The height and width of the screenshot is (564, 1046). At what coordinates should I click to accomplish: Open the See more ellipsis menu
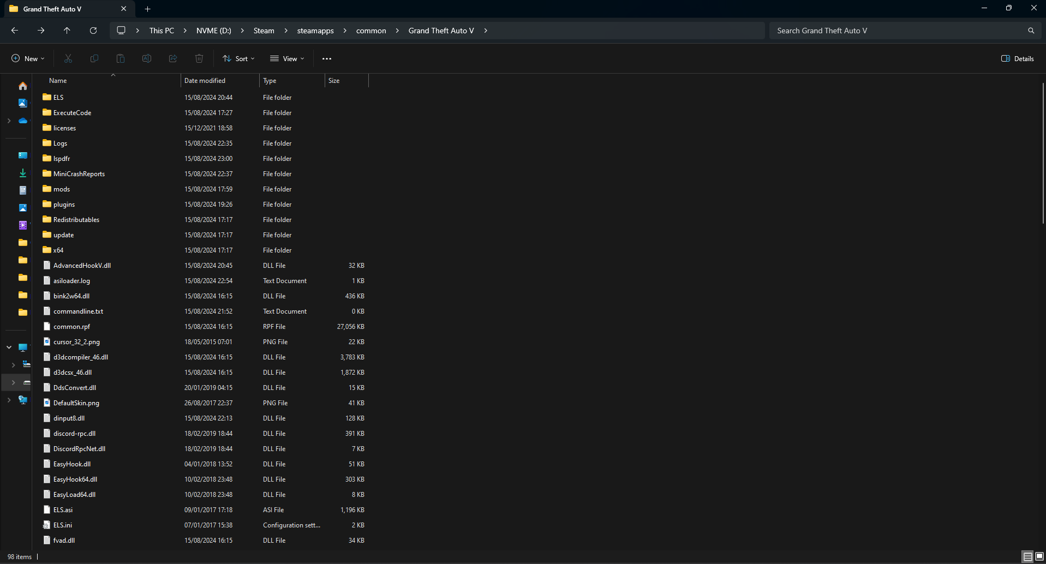[x=327, y=58]
